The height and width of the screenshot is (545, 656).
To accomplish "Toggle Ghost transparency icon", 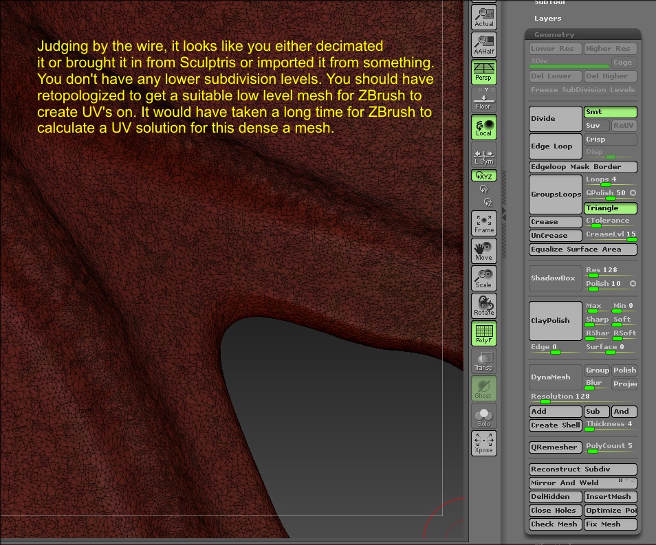I will [x=484, y=388].
